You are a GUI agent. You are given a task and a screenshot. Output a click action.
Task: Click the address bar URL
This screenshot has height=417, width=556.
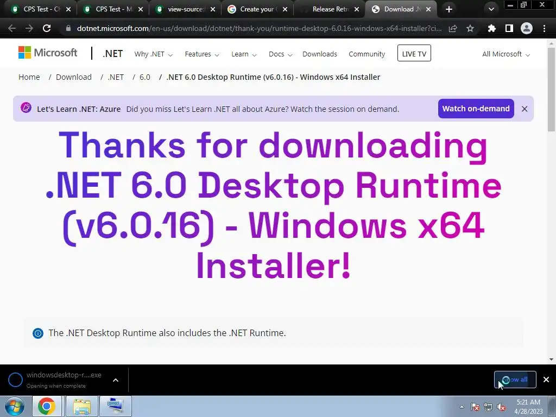pyautogui.click(x=259, y=28)
